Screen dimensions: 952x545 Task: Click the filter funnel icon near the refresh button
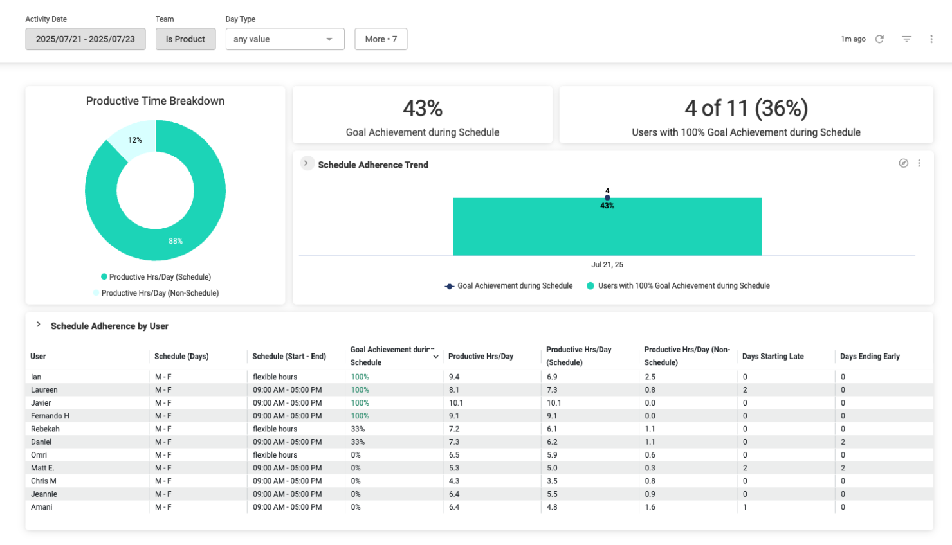tap(906, 39)
